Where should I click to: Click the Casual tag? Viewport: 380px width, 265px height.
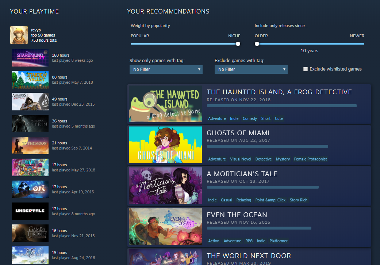(x=226, y=200)
